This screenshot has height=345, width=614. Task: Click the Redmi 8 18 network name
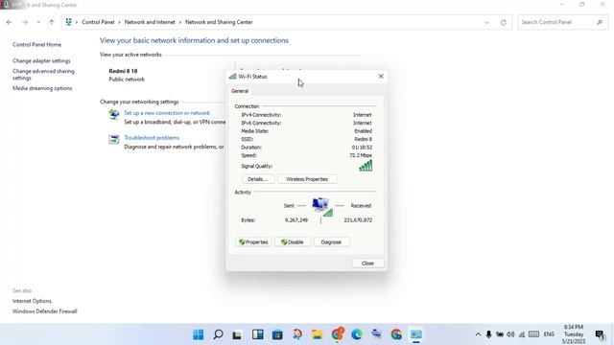[123, 71]
